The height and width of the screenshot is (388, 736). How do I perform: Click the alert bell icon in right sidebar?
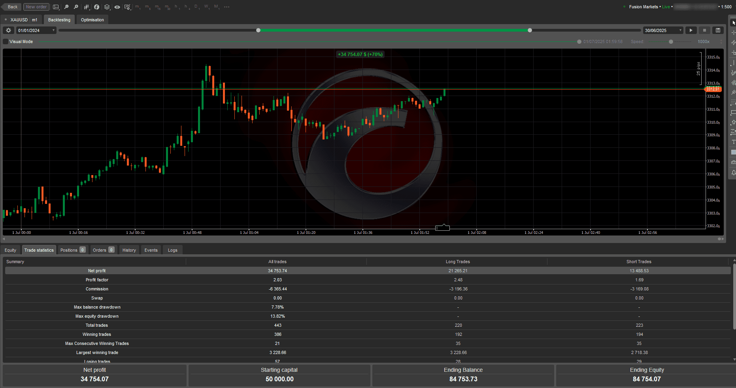(x=733, y=173)
